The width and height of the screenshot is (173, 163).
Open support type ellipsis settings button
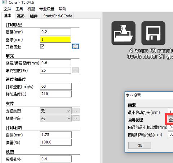76,110
